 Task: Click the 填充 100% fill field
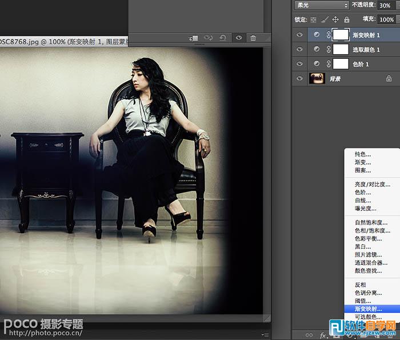(x=387, y=19)
